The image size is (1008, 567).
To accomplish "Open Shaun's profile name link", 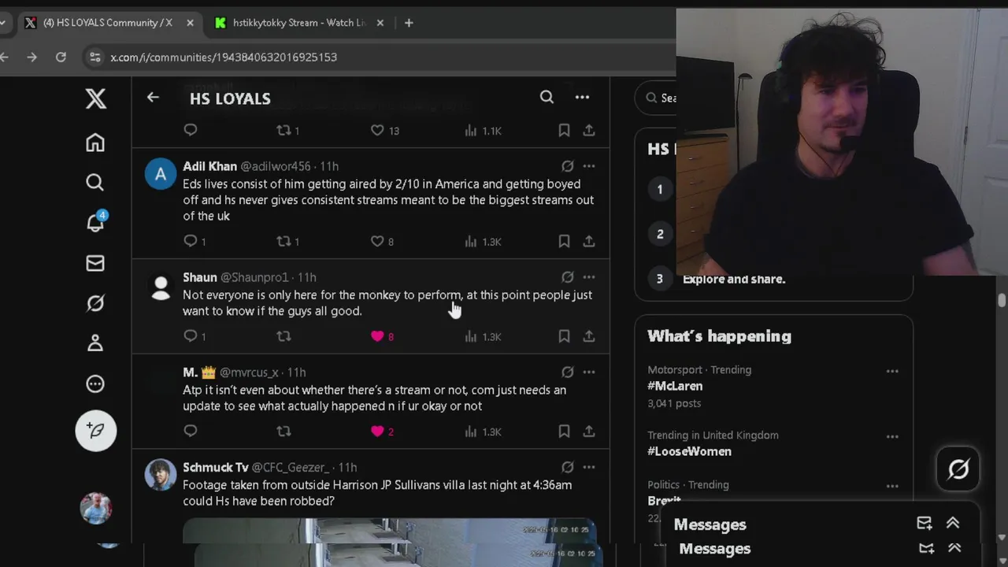I will point(200,277).
